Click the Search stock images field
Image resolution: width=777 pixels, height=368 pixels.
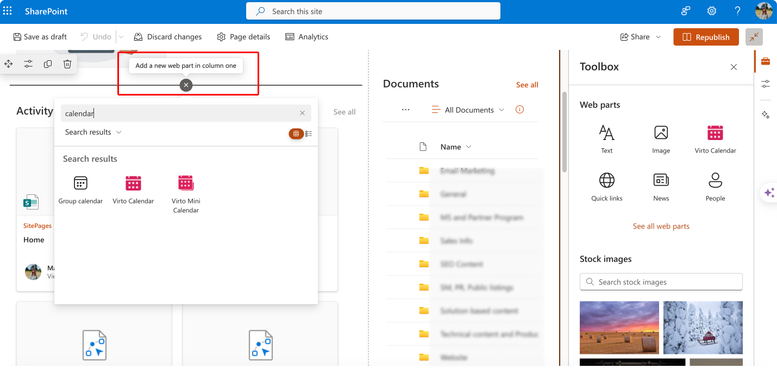pos(661,282)
